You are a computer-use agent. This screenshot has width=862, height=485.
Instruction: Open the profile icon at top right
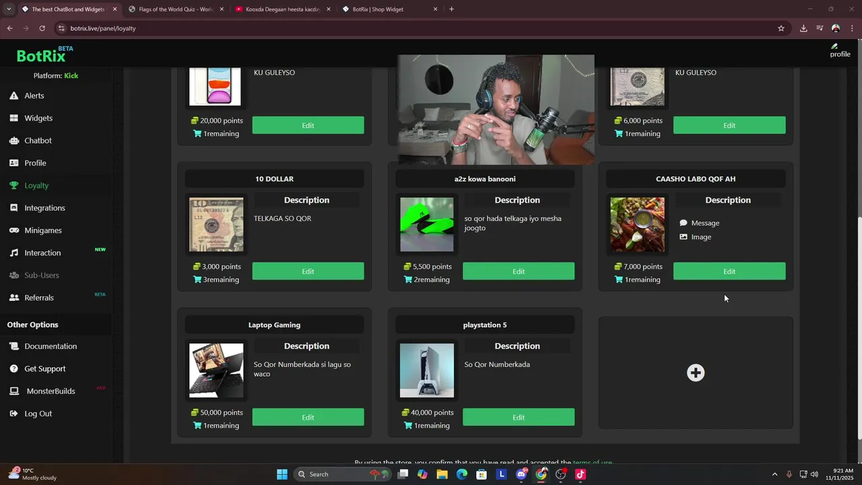[x=839, y=51]
